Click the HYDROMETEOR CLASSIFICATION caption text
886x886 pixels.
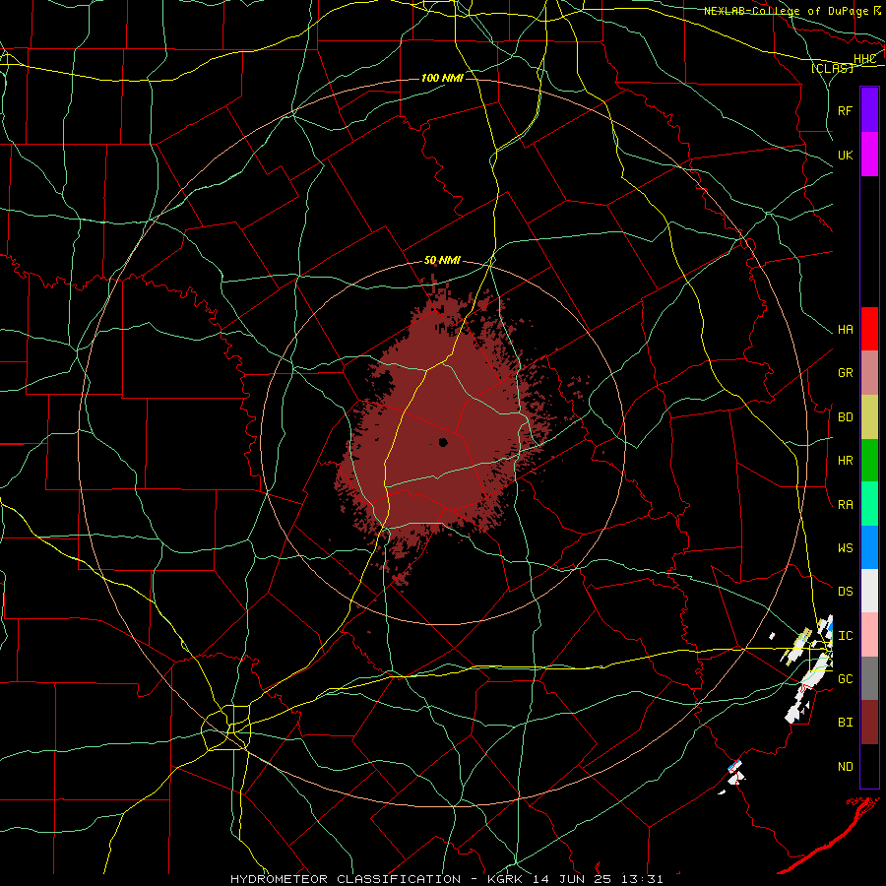346,879
